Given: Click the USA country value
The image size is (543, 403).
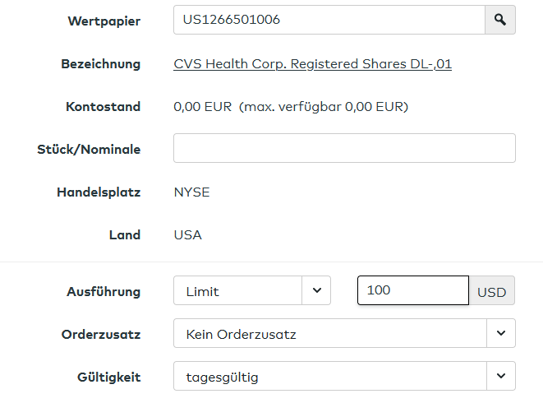Looking at the screenshot, I should [187, 234].
